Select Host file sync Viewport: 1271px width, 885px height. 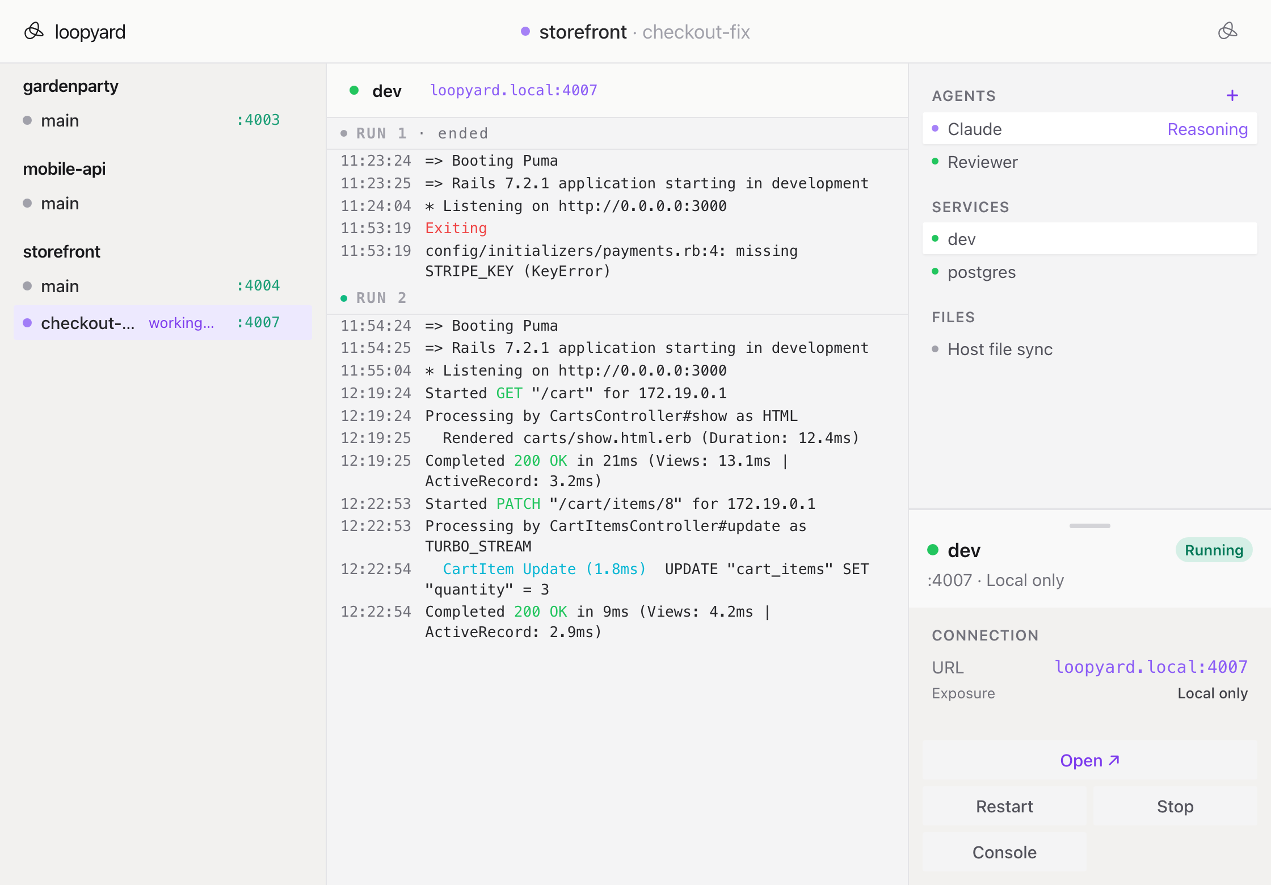click(x=1089, y=349)
